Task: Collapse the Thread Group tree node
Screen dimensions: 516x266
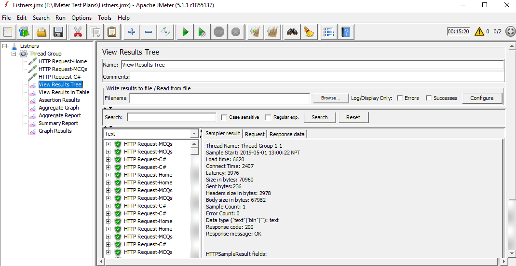Action: pos(14,54)
